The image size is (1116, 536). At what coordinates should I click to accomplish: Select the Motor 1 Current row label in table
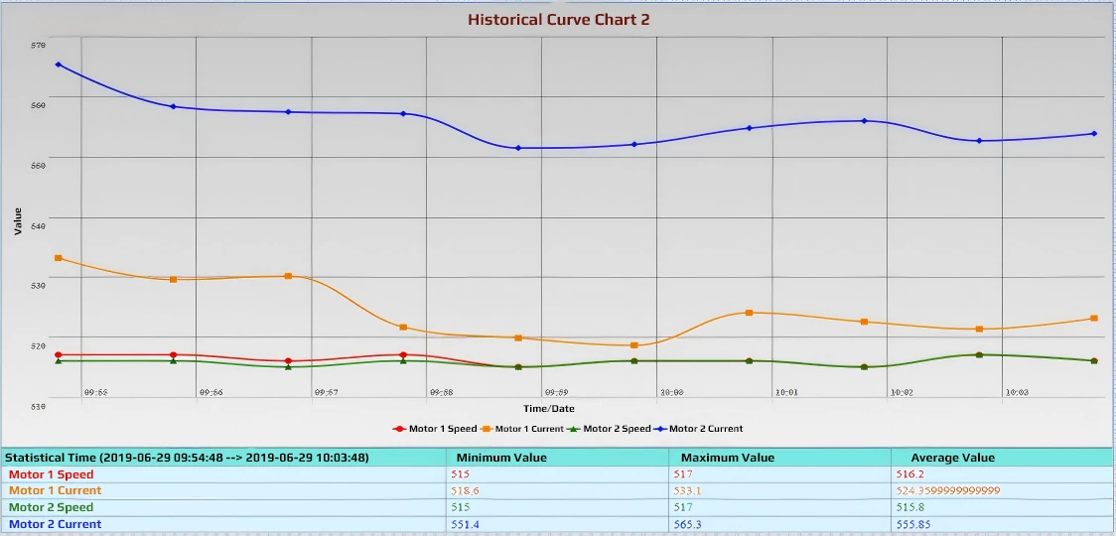[x=56, y=490]
